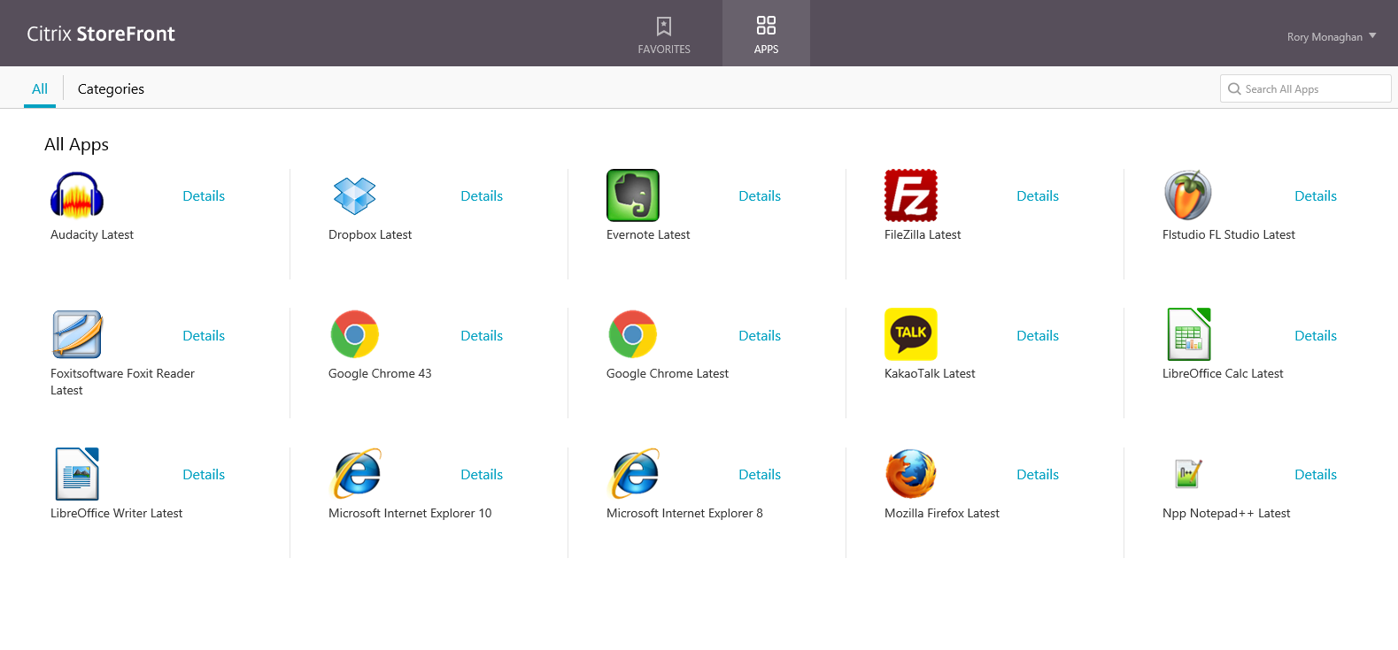1398x650 pixels.
Task: Click the FileZilla Latest app icon
Action: pyautogui.click(x=911, y=195)
